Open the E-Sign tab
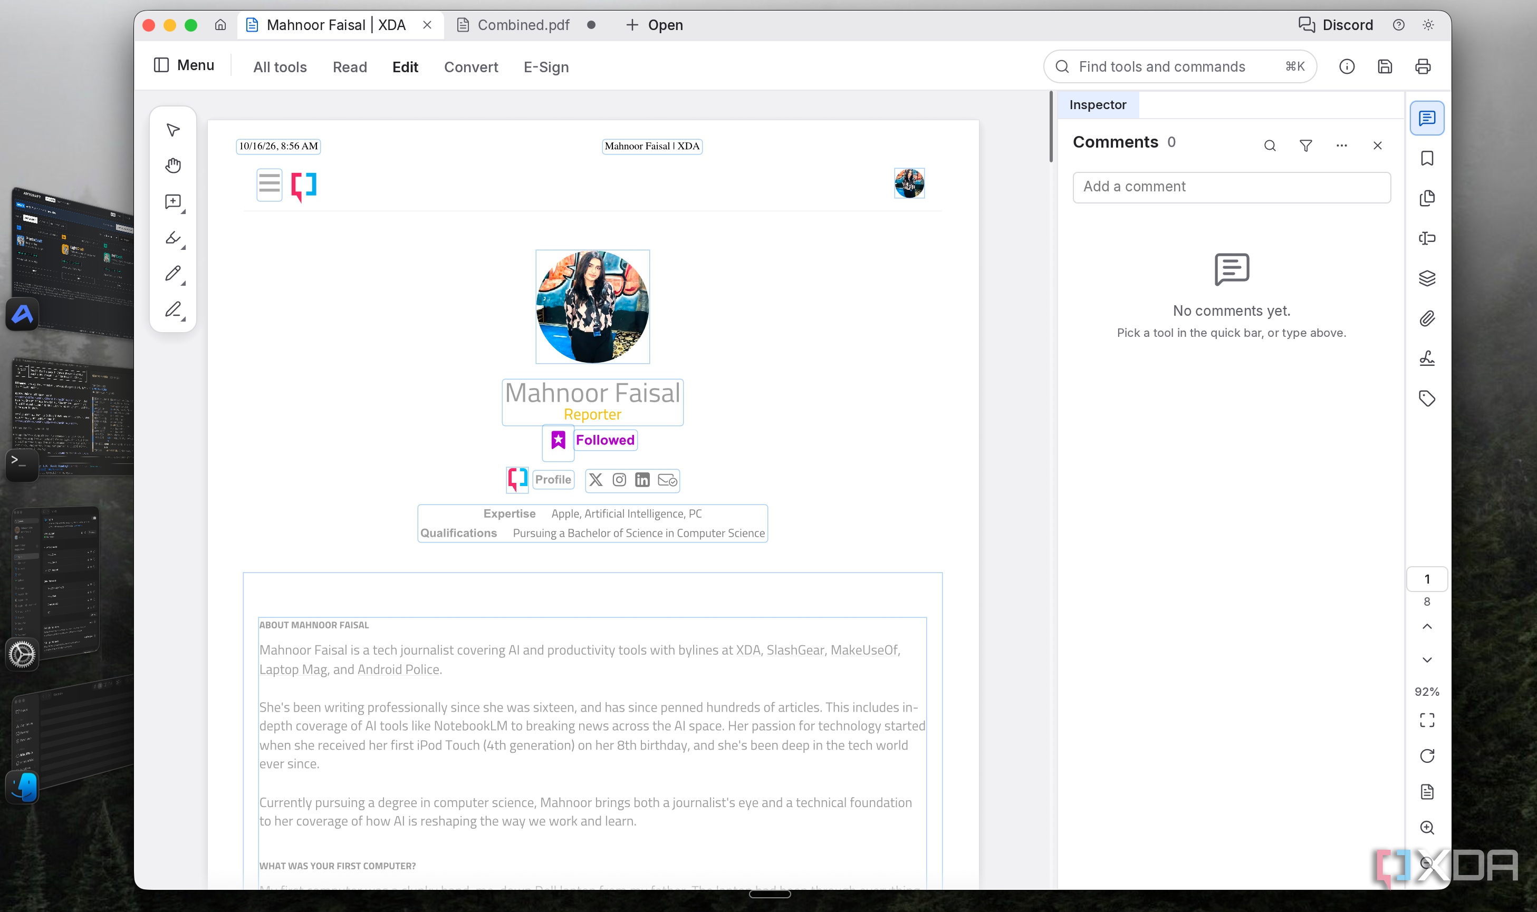This screenshot has height=912, width=1537. [546, 67]
